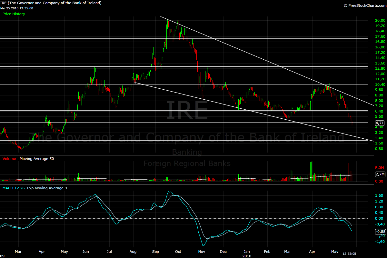
Task: Click the Dec month label on time axis
Action: click(x=223, y=251)
